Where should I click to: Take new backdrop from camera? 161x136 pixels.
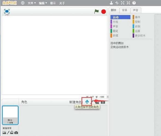(x=16, y=133)
